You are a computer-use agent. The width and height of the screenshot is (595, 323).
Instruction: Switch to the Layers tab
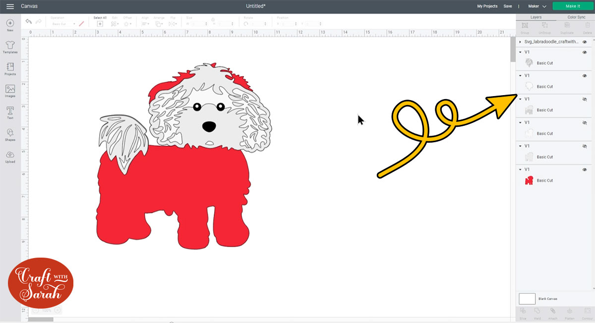(536, 17)
